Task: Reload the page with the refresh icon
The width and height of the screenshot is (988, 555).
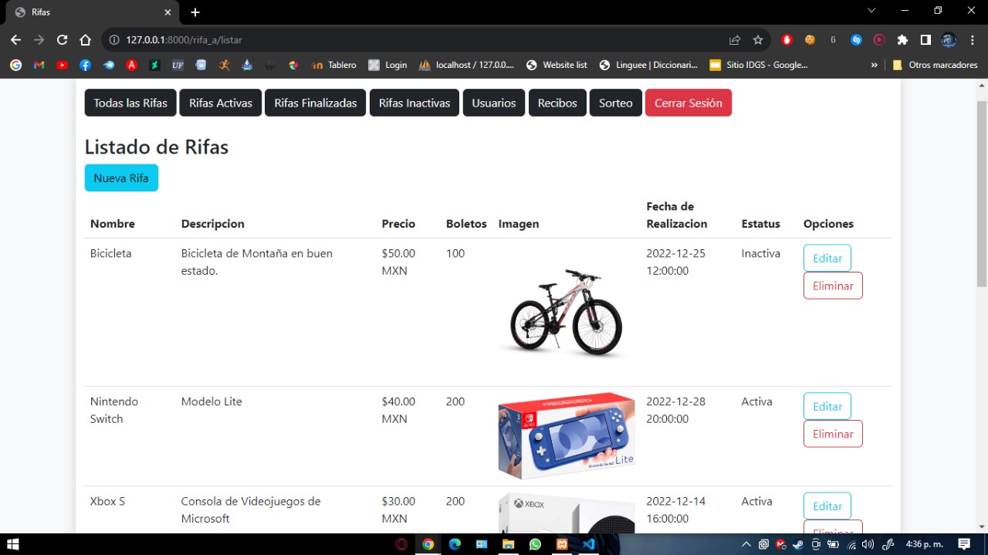Action: tap(63, 40)
